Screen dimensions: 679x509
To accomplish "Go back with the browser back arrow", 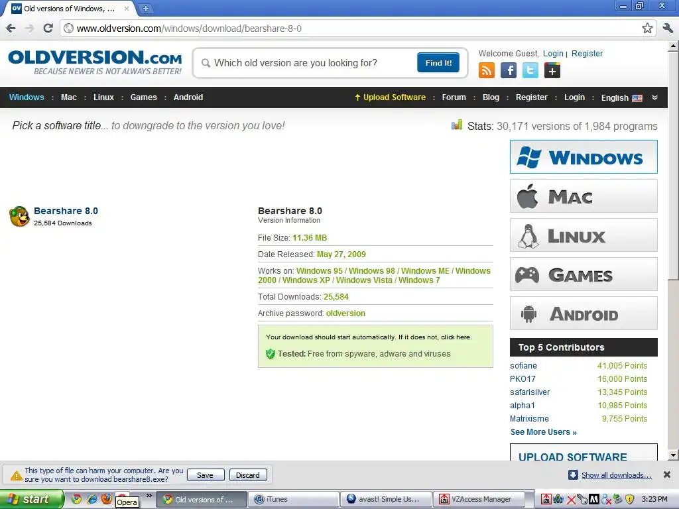I will coord(11,28).
